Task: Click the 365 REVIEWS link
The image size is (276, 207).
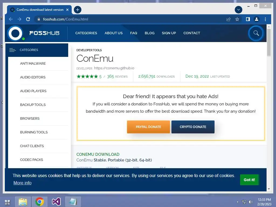Action: (117, 76)
